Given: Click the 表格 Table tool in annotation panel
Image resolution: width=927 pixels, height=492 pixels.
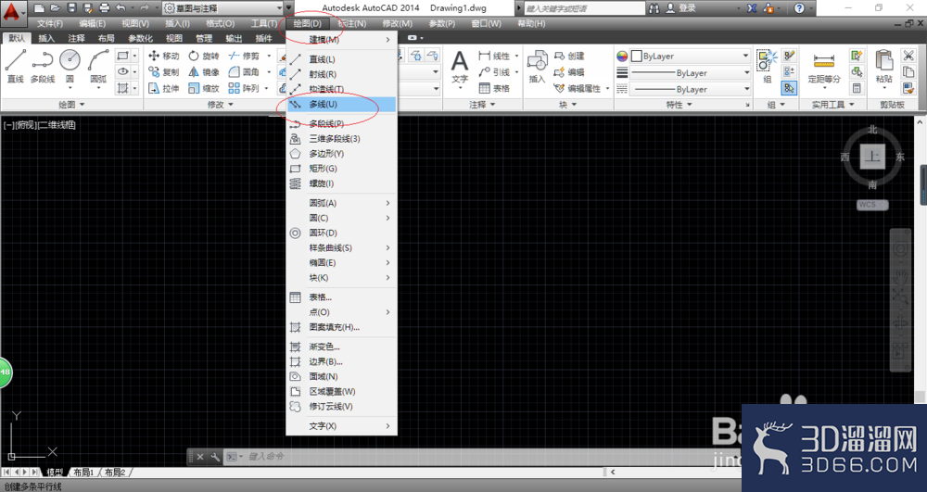Looking at the screenshot, I should 494,88.
